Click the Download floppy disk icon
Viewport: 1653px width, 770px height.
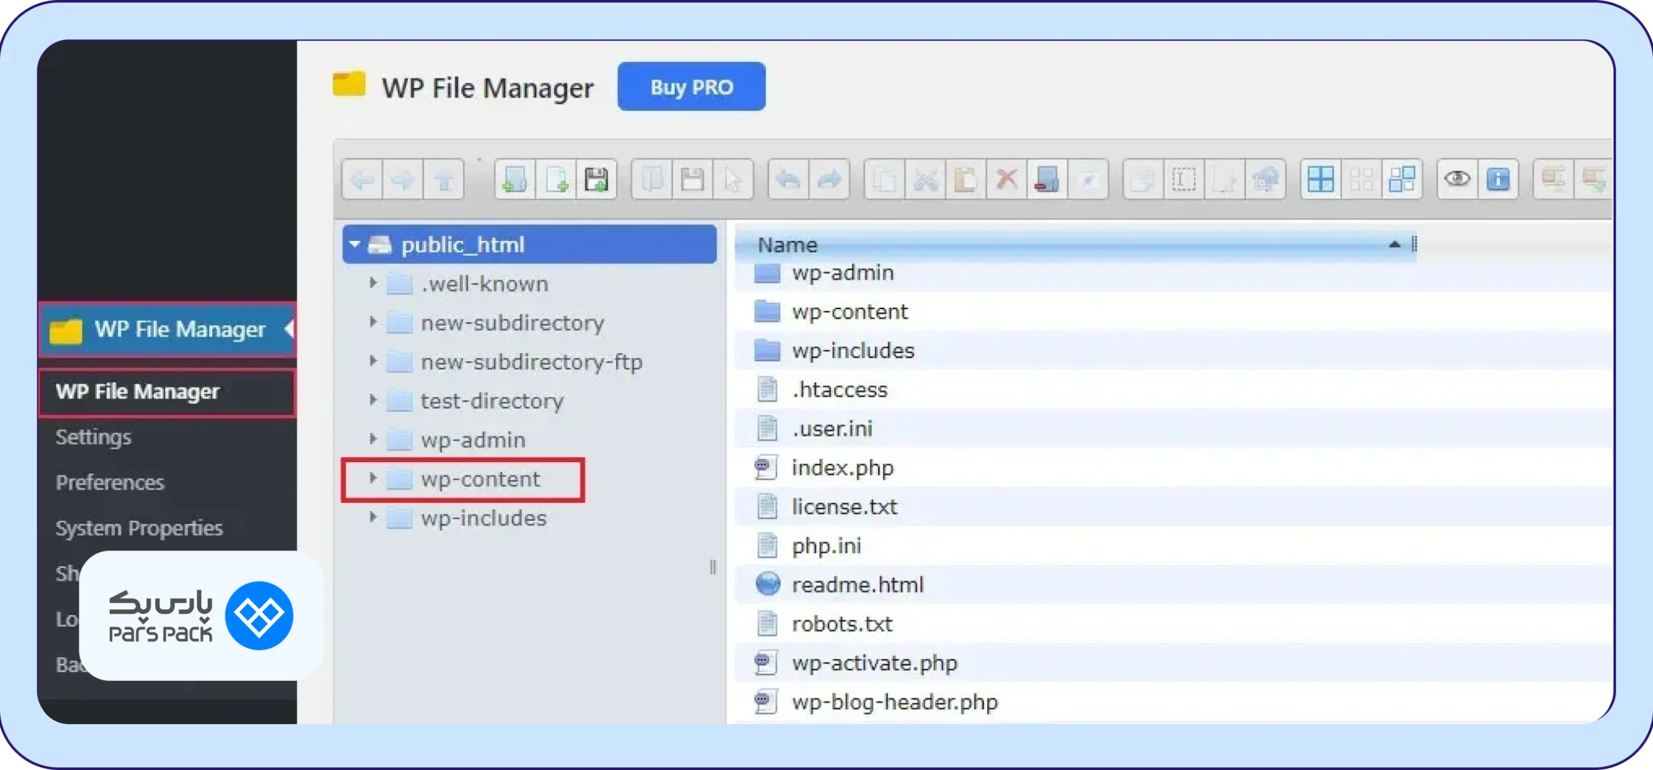pos(692,179)
